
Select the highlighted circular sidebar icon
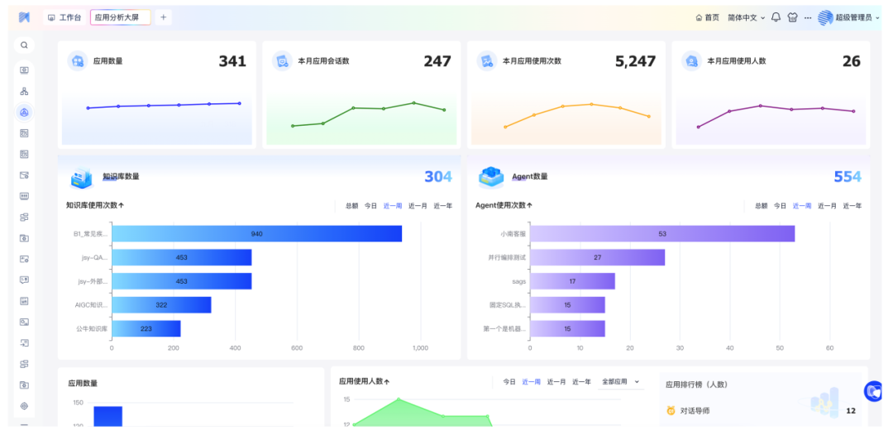coord(24,112)
